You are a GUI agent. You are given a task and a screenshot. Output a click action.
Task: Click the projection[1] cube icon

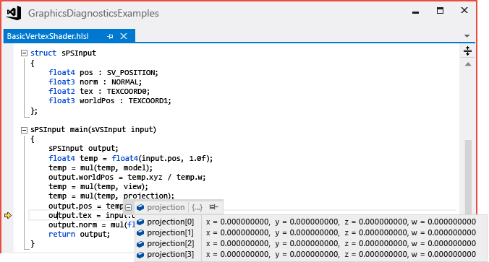[140, 232]
